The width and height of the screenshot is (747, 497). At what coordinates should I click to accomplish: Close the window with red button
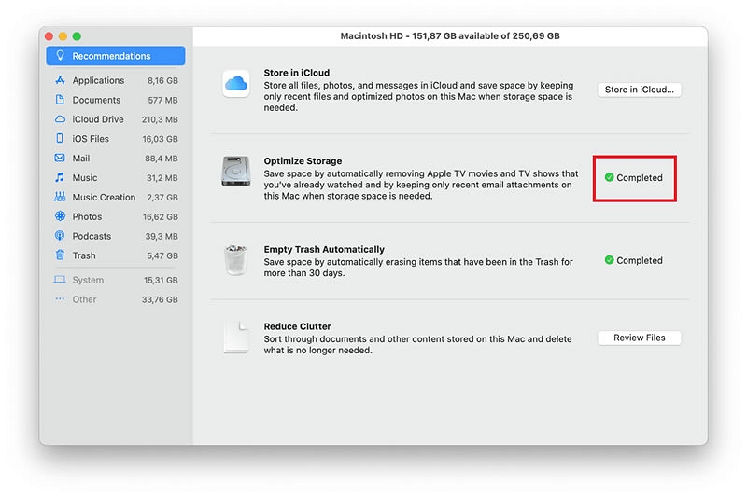tap(49, 36)
